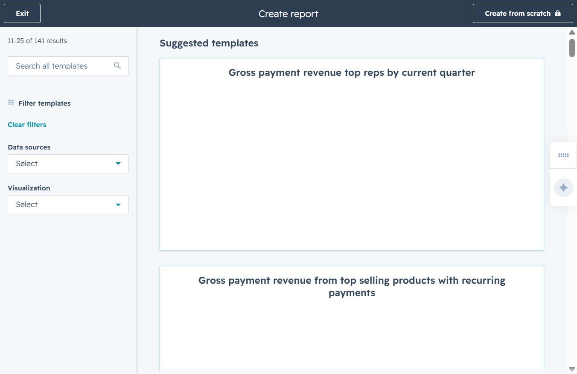Click the search magnifier icon
Image resolution: width=577 pixels, height=374 pixels.
pyautogui.click(x=117, y=66)
